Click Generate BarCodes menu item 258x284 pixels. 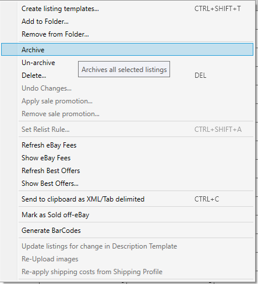point(127,231)
